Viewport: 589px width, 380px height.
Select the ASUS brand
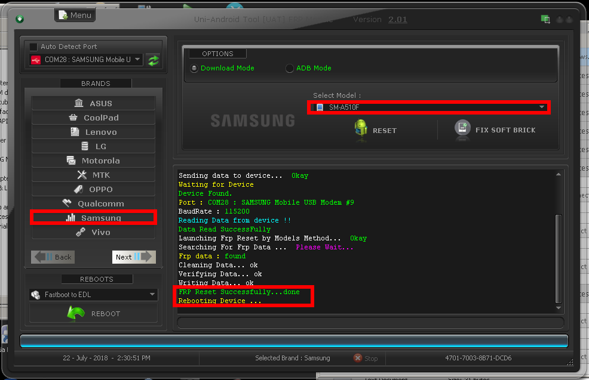pyautogui.click(x=94, y=103)
